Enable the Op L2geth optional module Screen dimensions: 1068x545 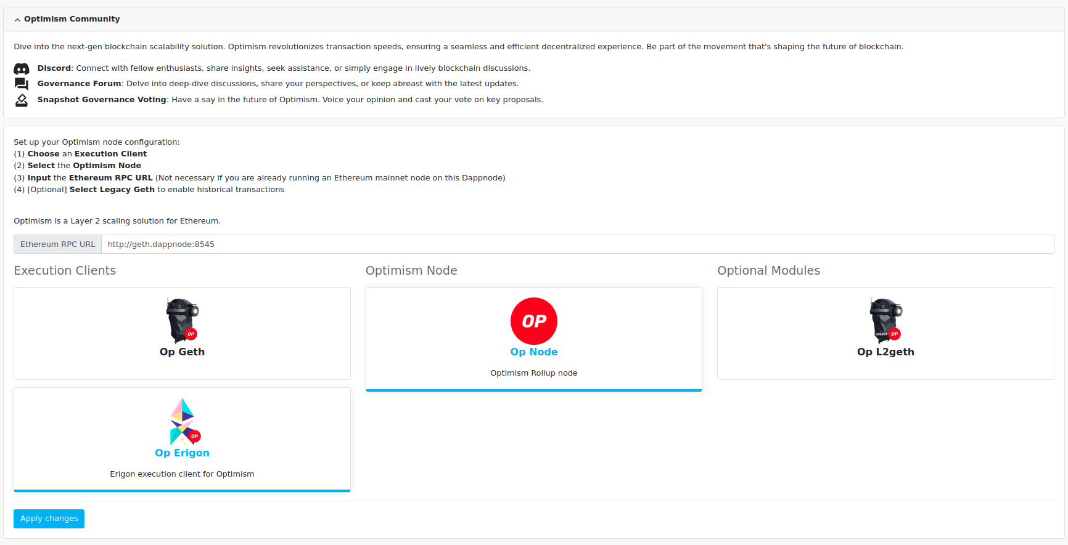(x=885, y=352)
